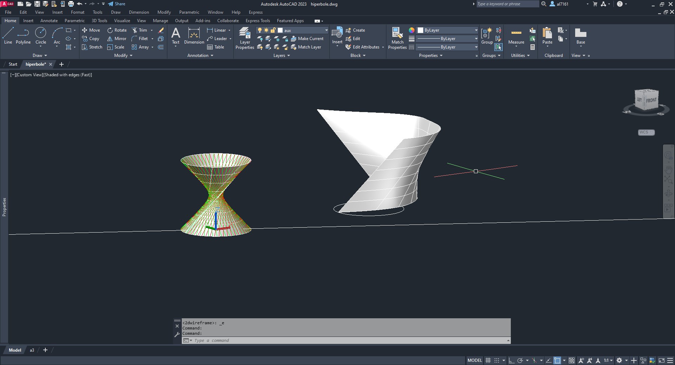675x365 pixels.
Task: Switch to the Visualize ribbon tab
Action: point(122,21)
